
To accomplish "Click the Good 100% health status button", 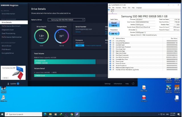I will click(113, 24).
